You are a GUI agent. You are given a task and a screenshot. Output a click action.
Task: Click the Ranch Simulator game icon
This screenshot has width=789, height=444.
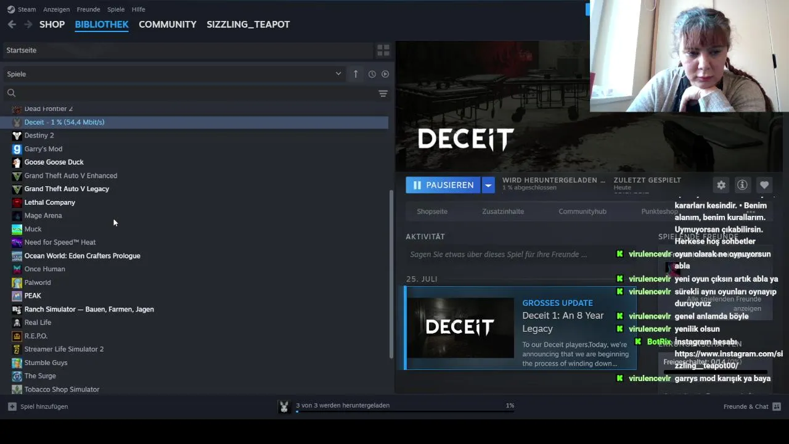click(17, 309)
